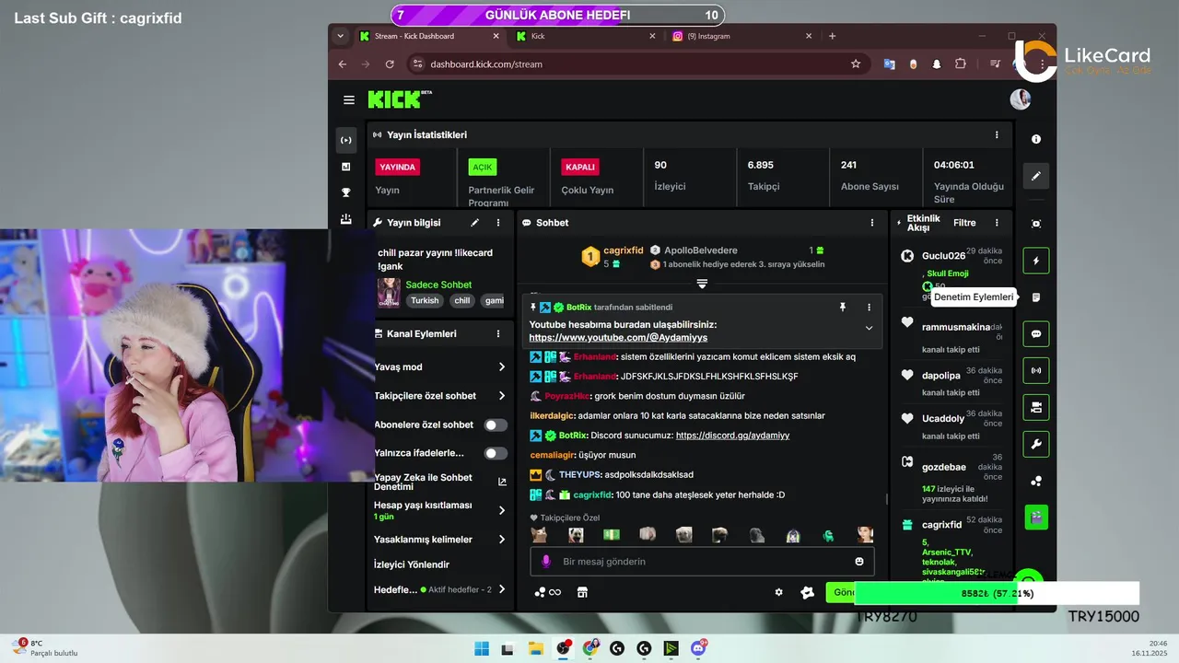This screenshot has width=1179, height=663.
Task: Click the Sadece Sohbet category link
Action: click(x=438, y=285)
